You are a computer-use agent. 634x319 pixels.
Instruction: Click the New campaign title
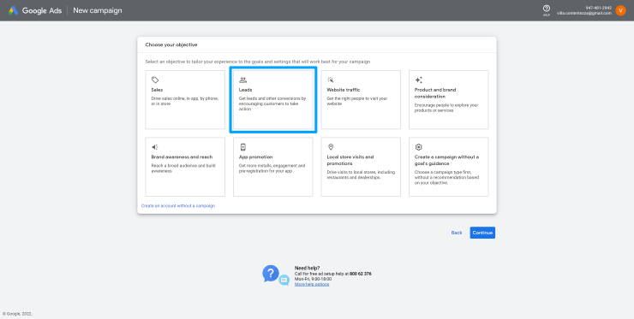tap(98, 10)
